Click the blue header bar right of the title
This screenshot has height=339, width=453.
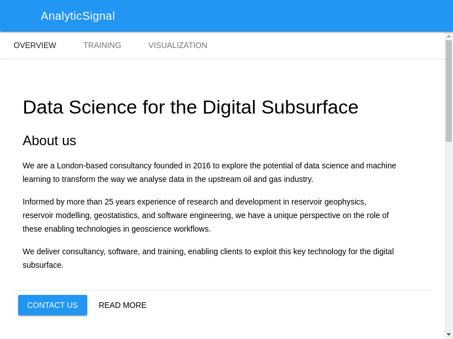pyautogui.click(x=283, y=16)
